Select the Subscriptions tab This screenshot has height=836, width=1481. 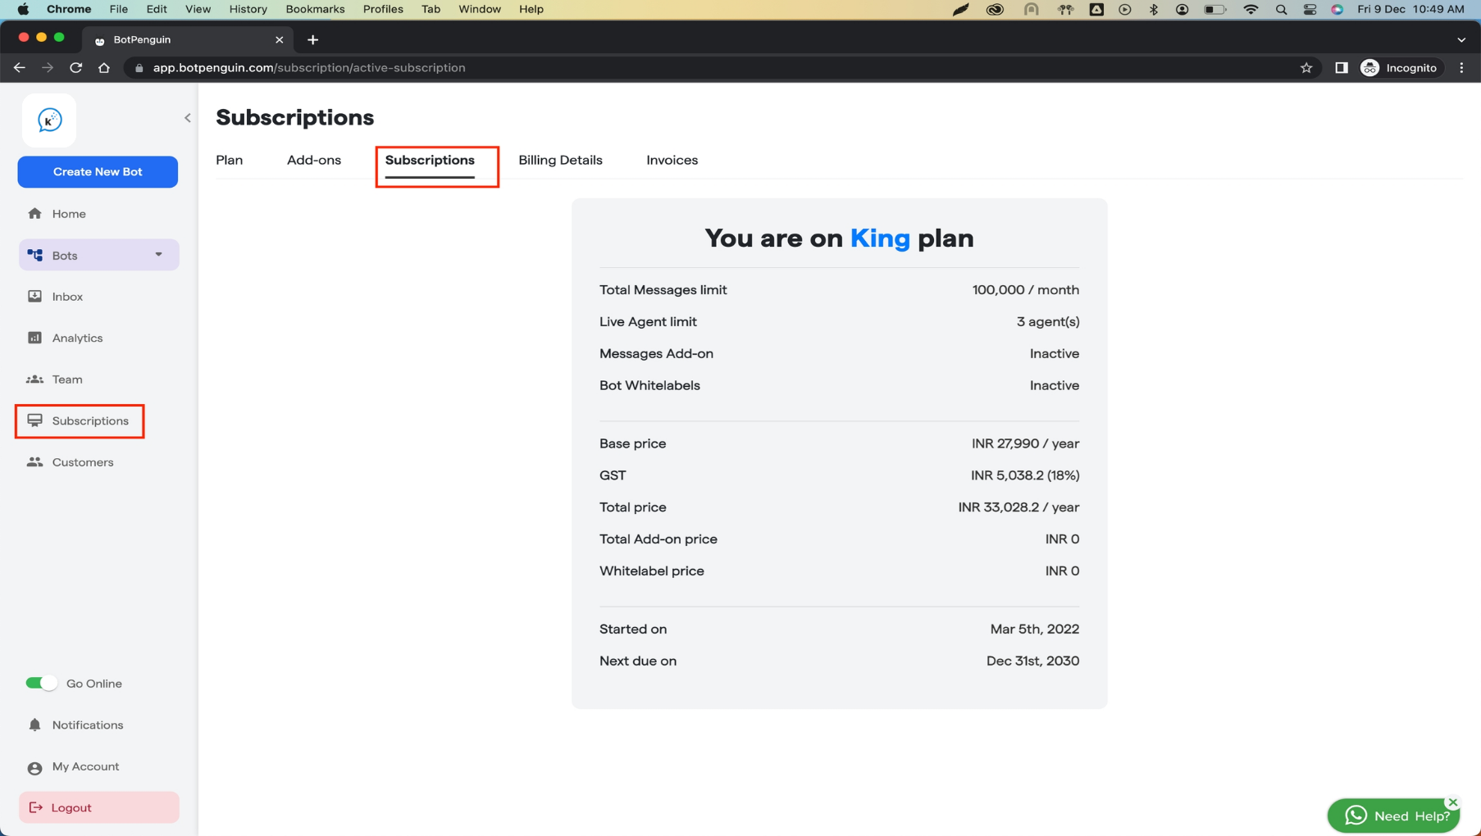coord(430,160)
